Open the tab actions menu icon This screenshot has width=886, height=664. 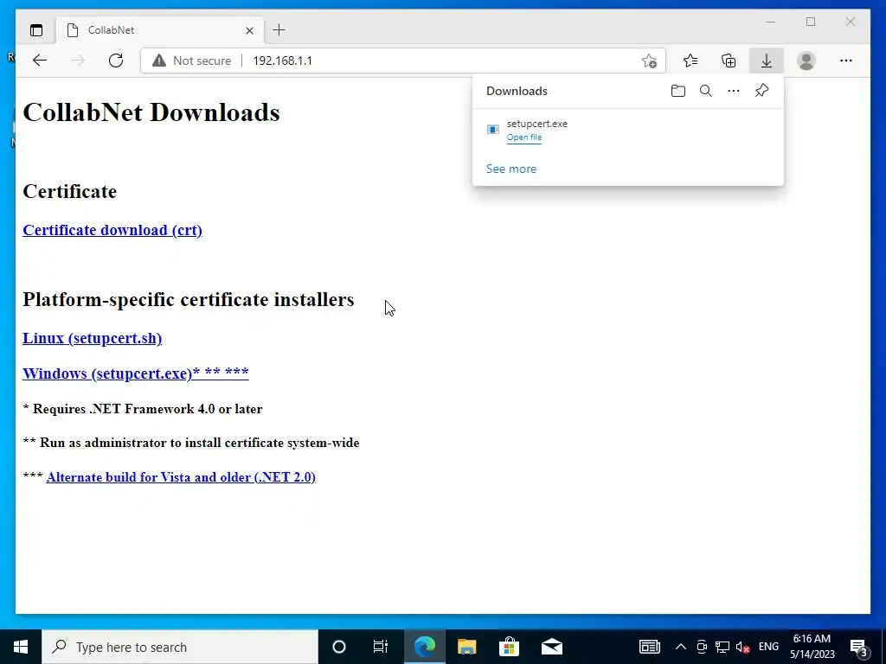(x=36, y=30)
